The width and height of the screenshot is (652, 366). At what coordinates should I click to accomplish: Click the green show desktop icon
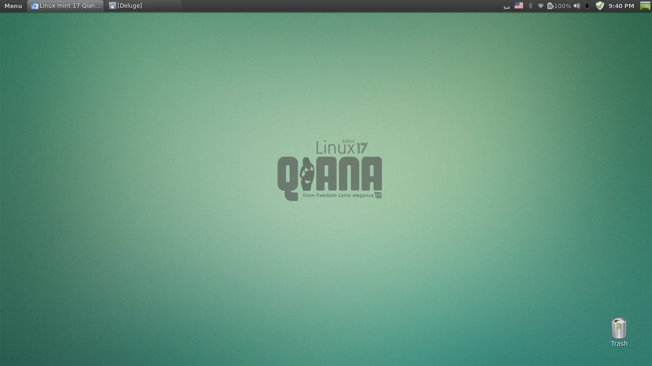pos(645,6)
